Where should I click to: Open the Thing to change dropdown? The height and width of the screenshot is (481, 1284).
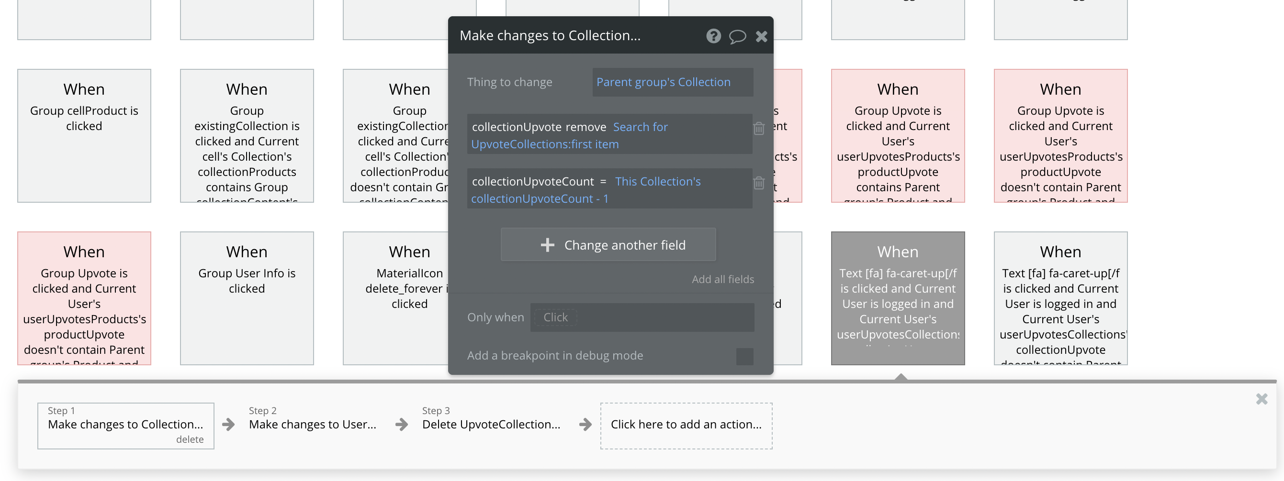point(672,82)
